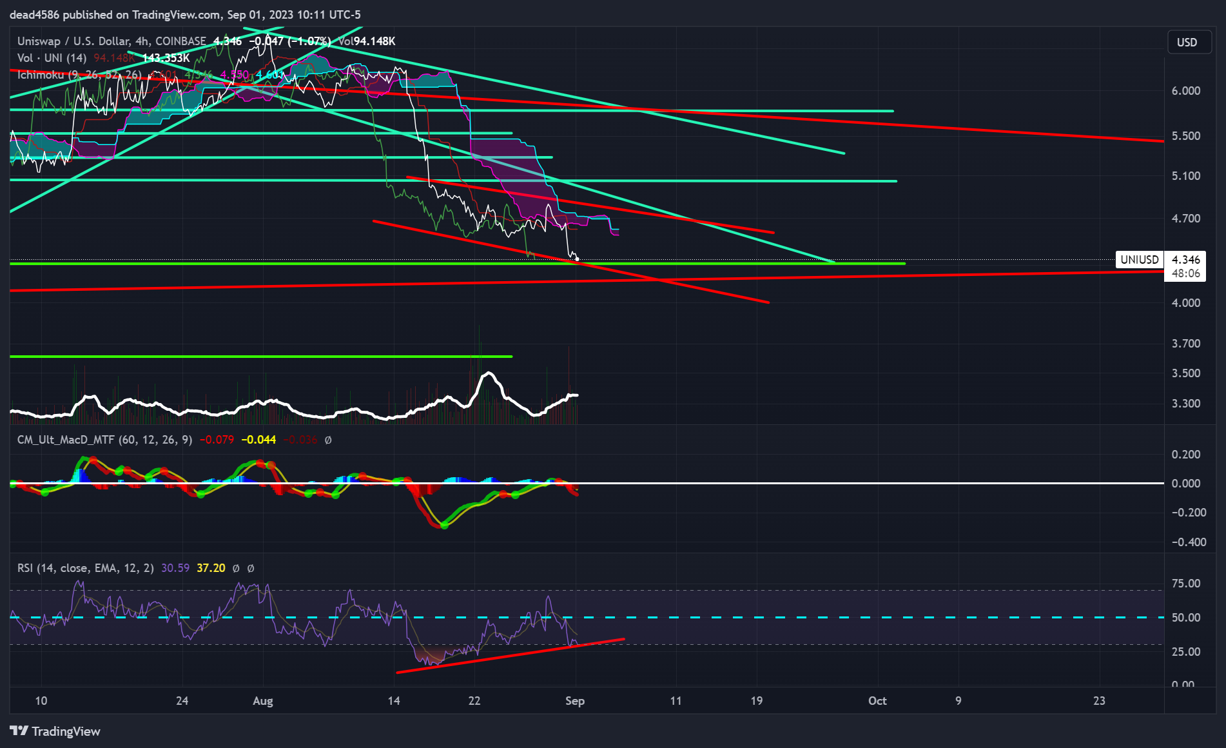Click the Vol · UNI (14) indicator legend

pos(52,58)
